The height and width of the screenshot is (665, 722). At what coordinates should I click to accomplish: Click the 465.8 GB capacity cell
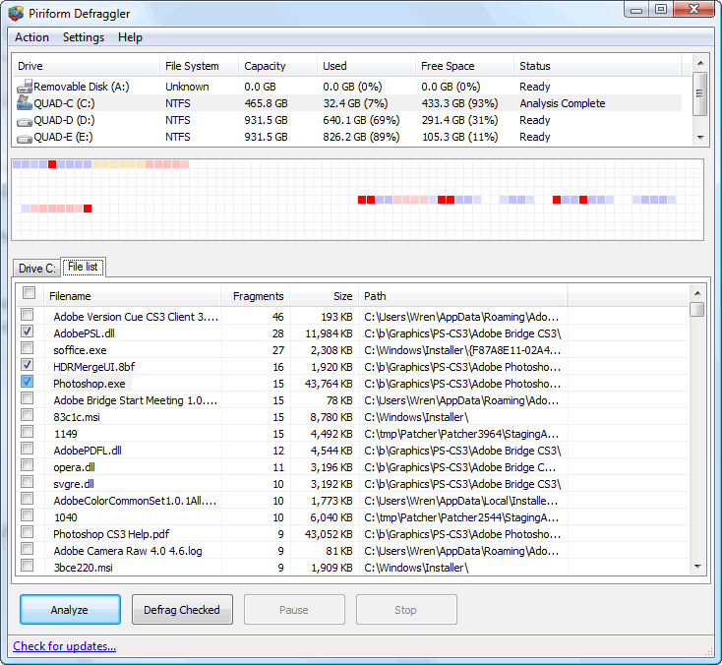click(x=267, y=103)
